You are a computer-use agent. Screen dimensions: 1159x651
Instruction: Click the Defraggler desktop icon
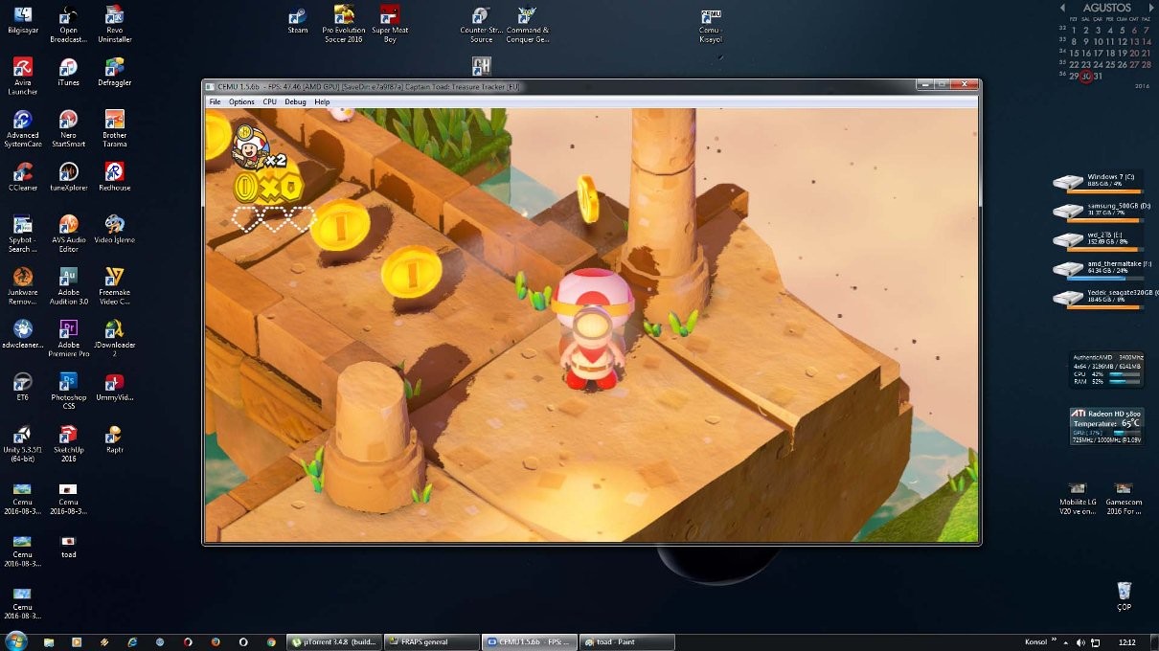pos(114,73)
